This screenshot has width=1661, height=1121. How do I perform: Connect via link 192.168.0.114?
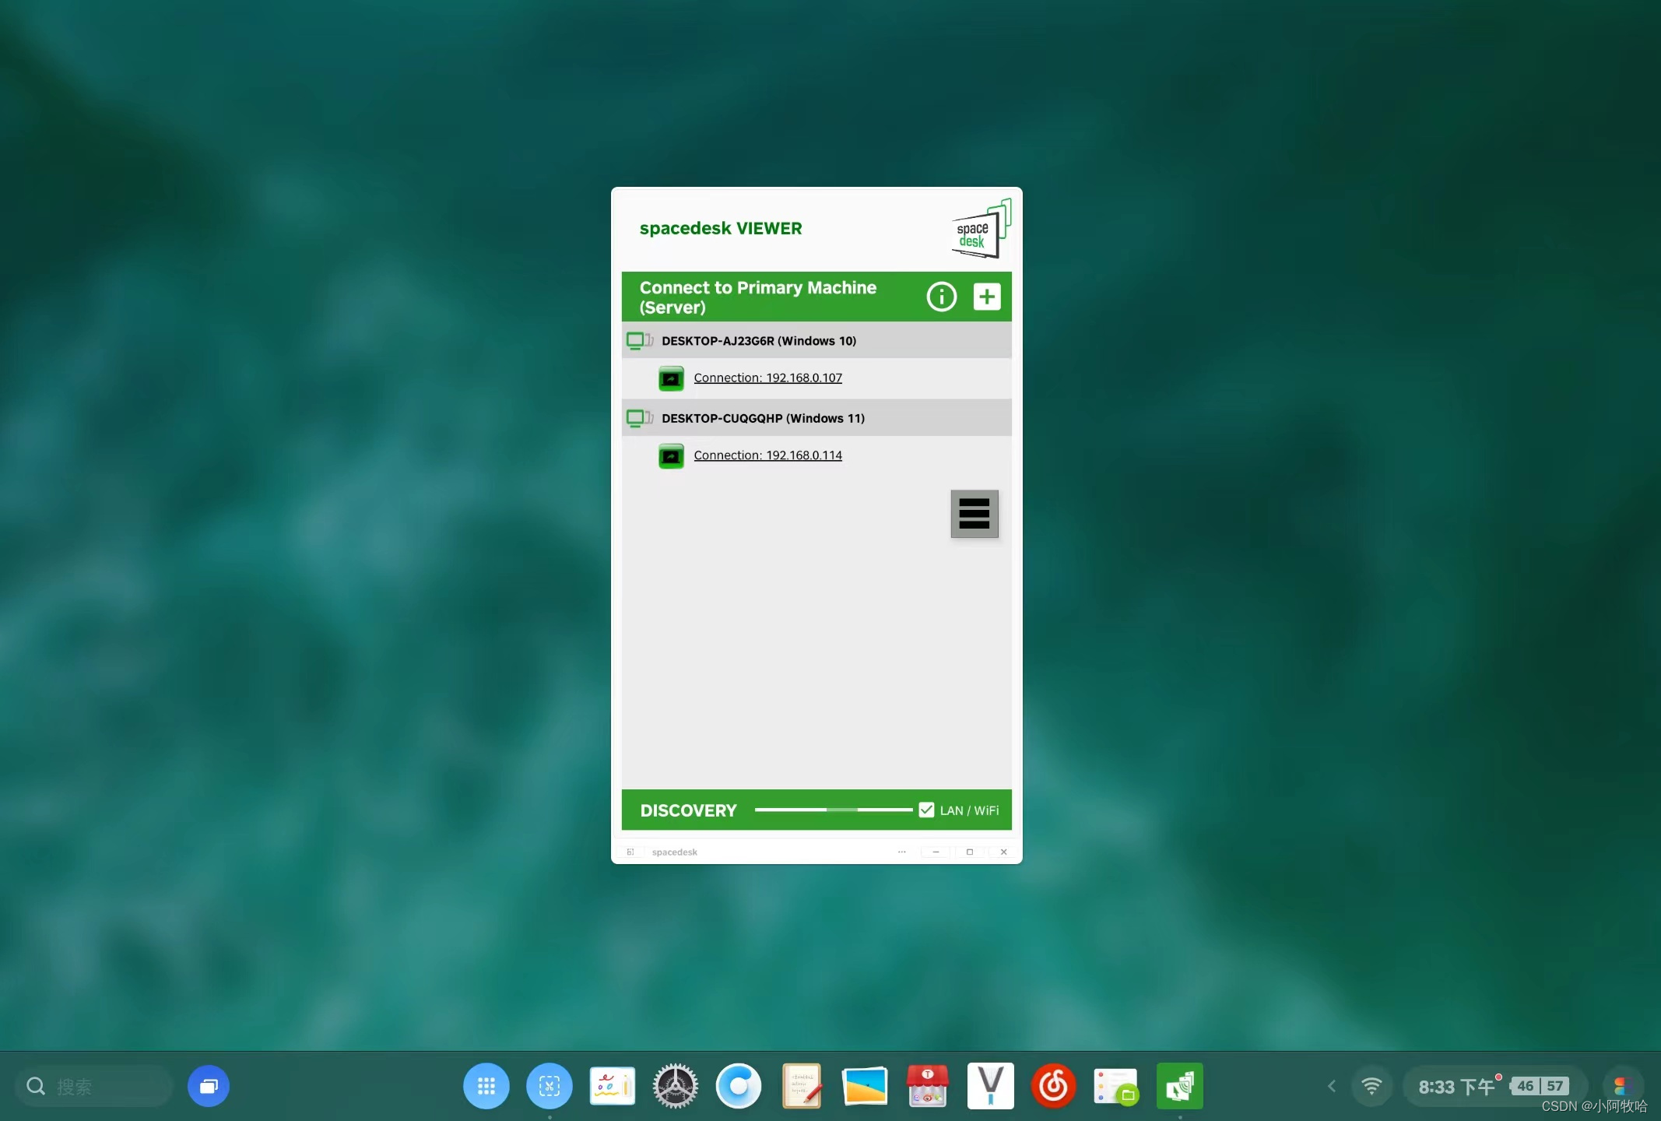(x=767, y=455)
